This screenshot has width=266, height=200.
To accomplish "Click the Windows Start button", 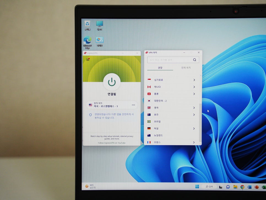I will [197, 187].
